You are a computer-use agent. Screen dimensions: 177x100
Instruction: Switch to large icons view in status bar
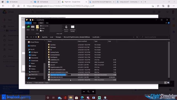(168, 83)
